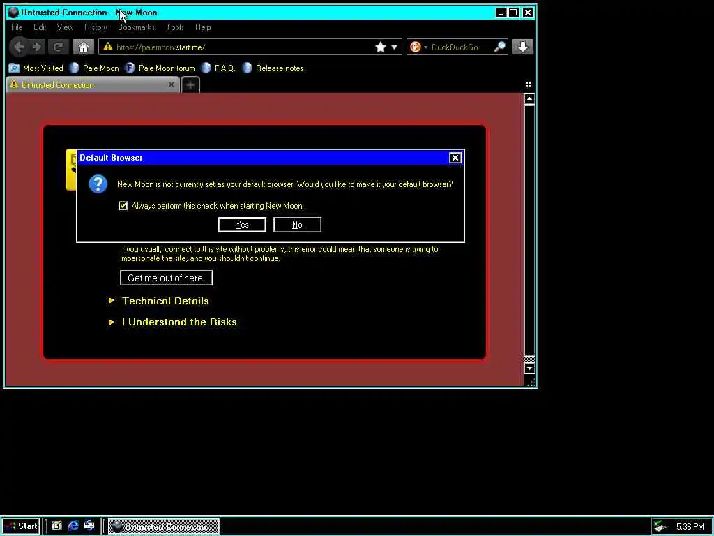Open the Pale Moon bookmark
Screen dimensions: 714x536
[x=94, y=68]
